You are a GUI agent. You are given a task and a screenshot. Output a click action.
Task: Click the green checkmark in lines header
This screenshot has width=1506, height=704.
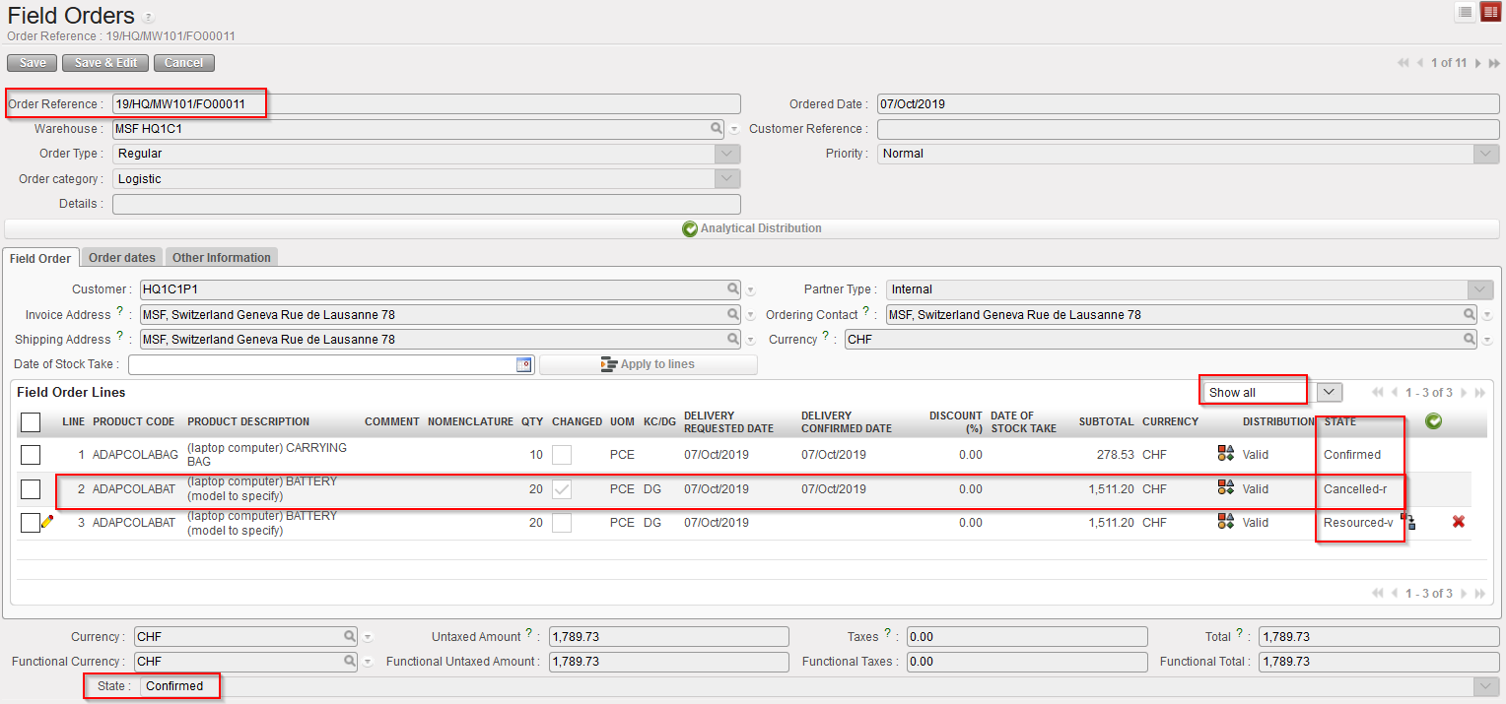tap(1434, 421)
